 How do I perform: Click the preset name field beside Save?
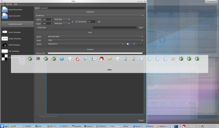tap(115, 27)
